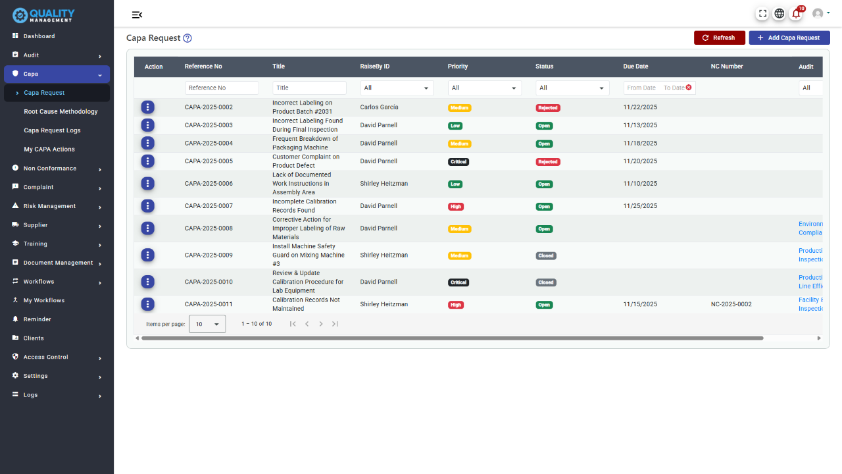Click the help icon beside Capa Request
The image size is (842, 474).
pyautogui.click(x=187, y=38)
